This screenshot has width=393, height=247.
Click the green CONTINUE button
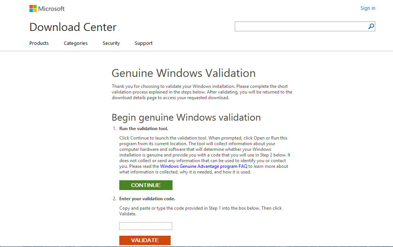coord(146,185)
